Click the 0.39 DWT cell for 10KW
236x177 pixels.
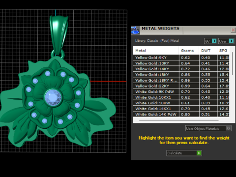[208, 103]
